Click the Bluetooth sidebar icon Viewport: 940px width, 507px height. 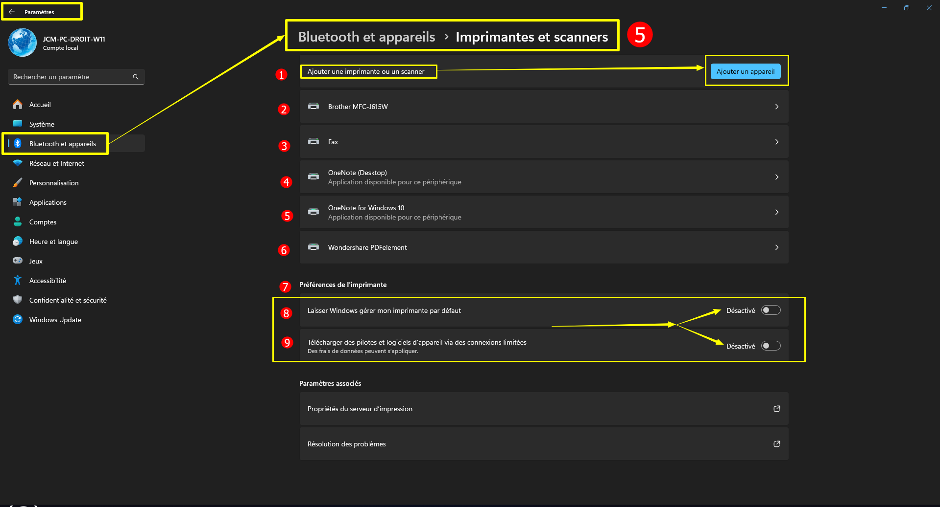(x=18, y=143)
